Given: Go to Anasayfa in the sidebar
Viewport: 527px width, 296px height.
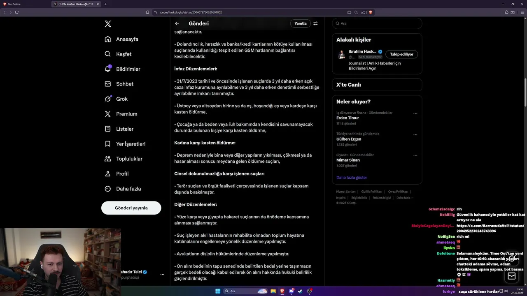Looking at the screenshot, I should [x=121, y=39].
